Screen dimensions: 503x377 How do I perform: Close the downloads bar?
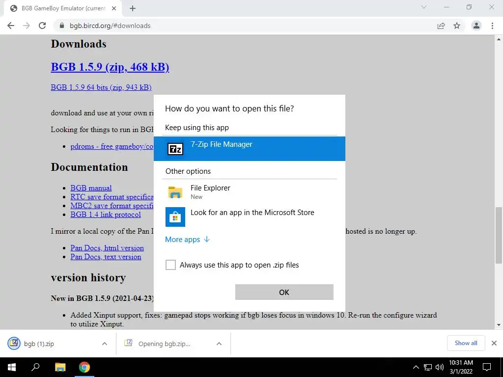pyautogui.click(x=494, y=343)
